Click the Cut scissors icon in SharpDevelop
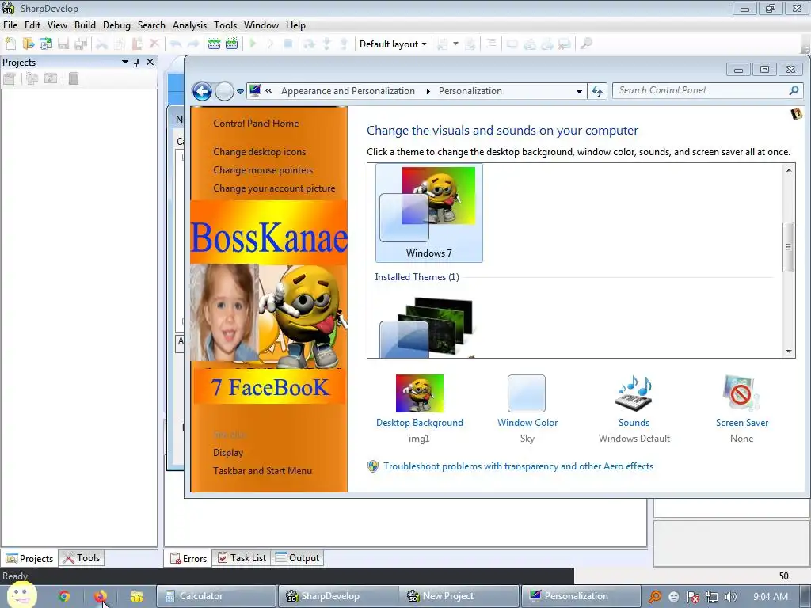Viewport: 811px width, 608px height. [102, 44]
